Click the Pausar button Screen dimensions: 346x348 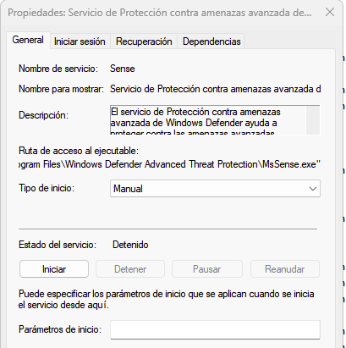[x=206, y=269]
